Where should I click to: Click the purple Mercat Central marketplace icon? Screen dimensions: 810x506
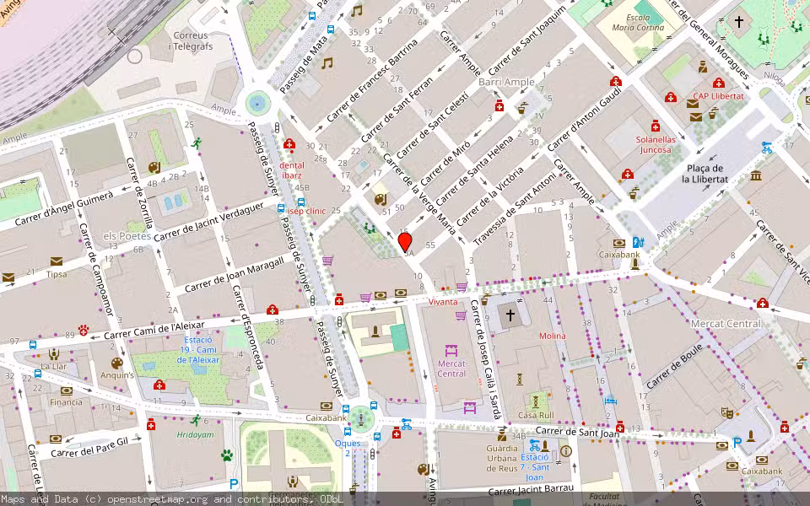tap(451, 350)
